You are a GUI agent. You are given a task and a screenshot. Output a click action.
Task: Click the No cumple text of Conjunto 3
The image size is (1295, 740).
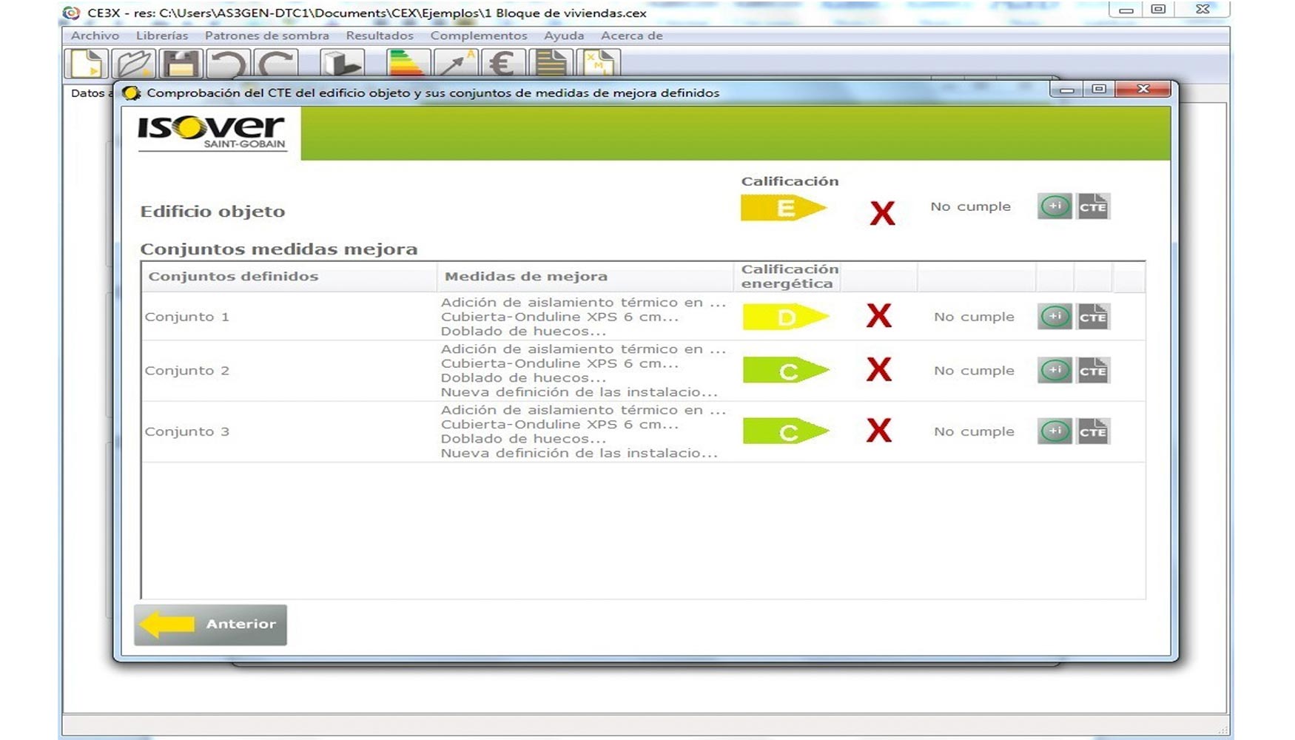coord(974,431)
